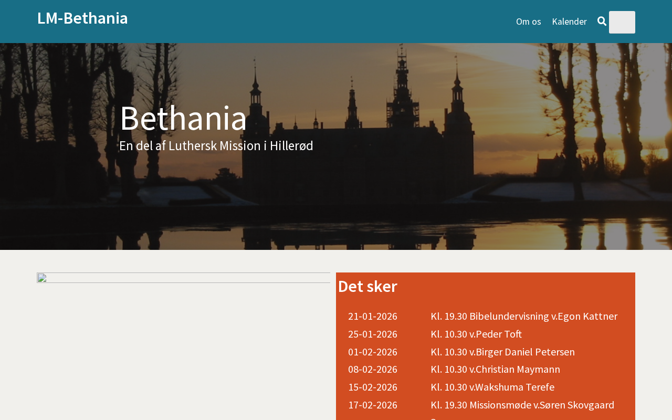Select the Bibelundervisning v.Egon Kattner event

(x=523, y=316)
